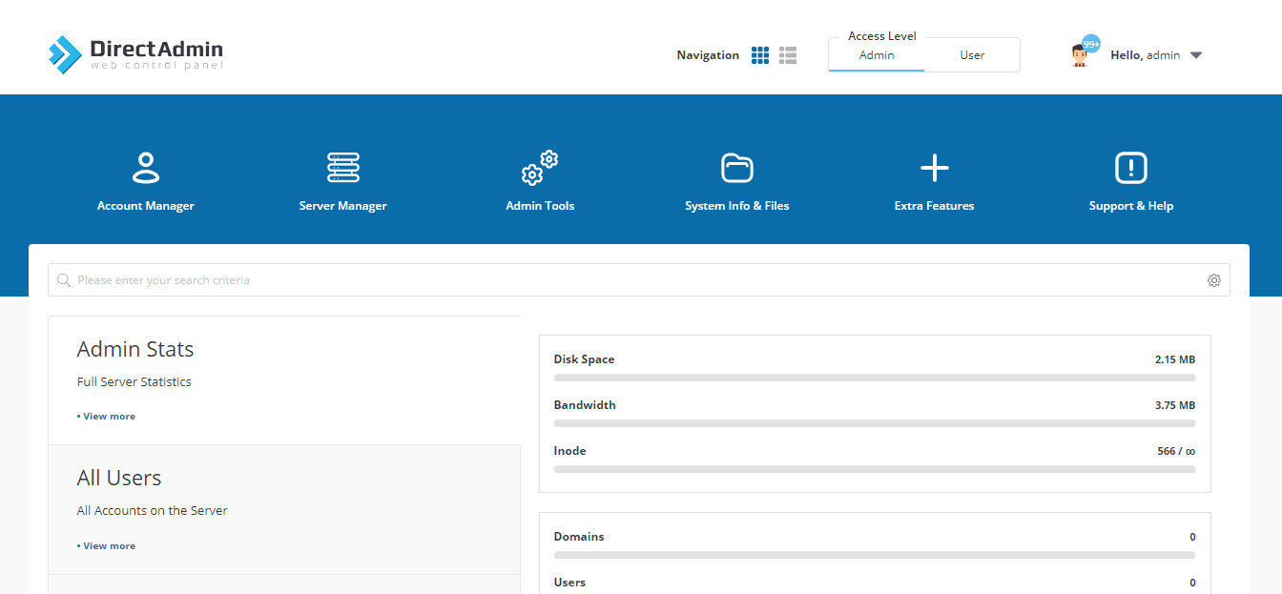Open the All Users card title
Viewport: 1282px width, 594px height.
click(119, 478)
